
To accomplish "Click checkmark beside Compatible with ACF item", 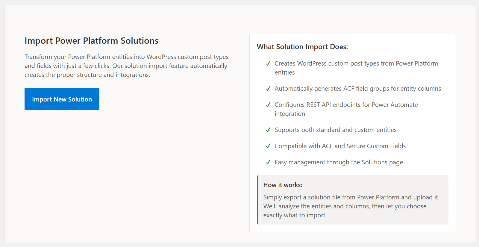I will coord(268,146).
